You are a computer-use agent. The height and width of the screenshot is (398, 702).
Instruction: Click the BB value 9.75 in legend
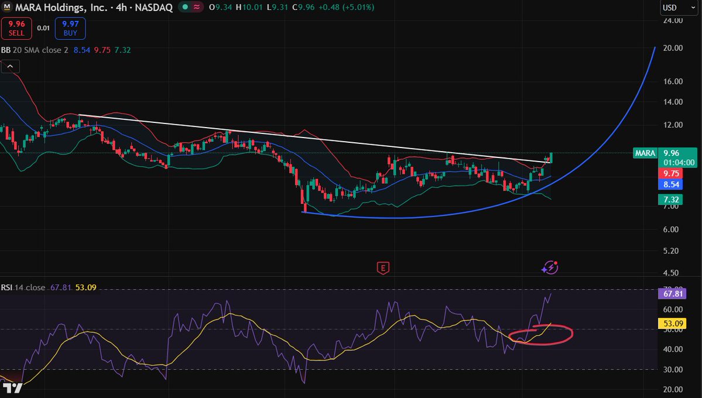pyautogui.click(x=102, y=50)
